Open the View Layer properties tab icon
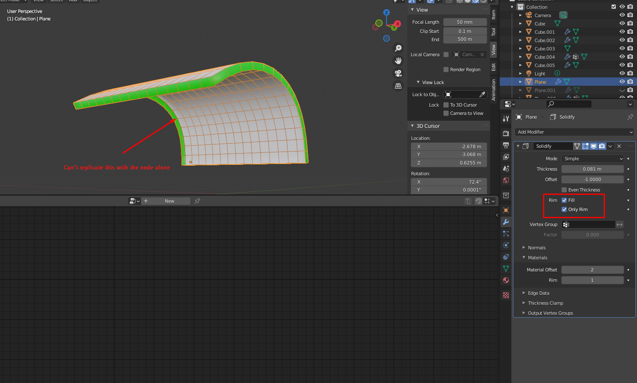The height and width of the screenshot is (383, 637). point(506,157)
